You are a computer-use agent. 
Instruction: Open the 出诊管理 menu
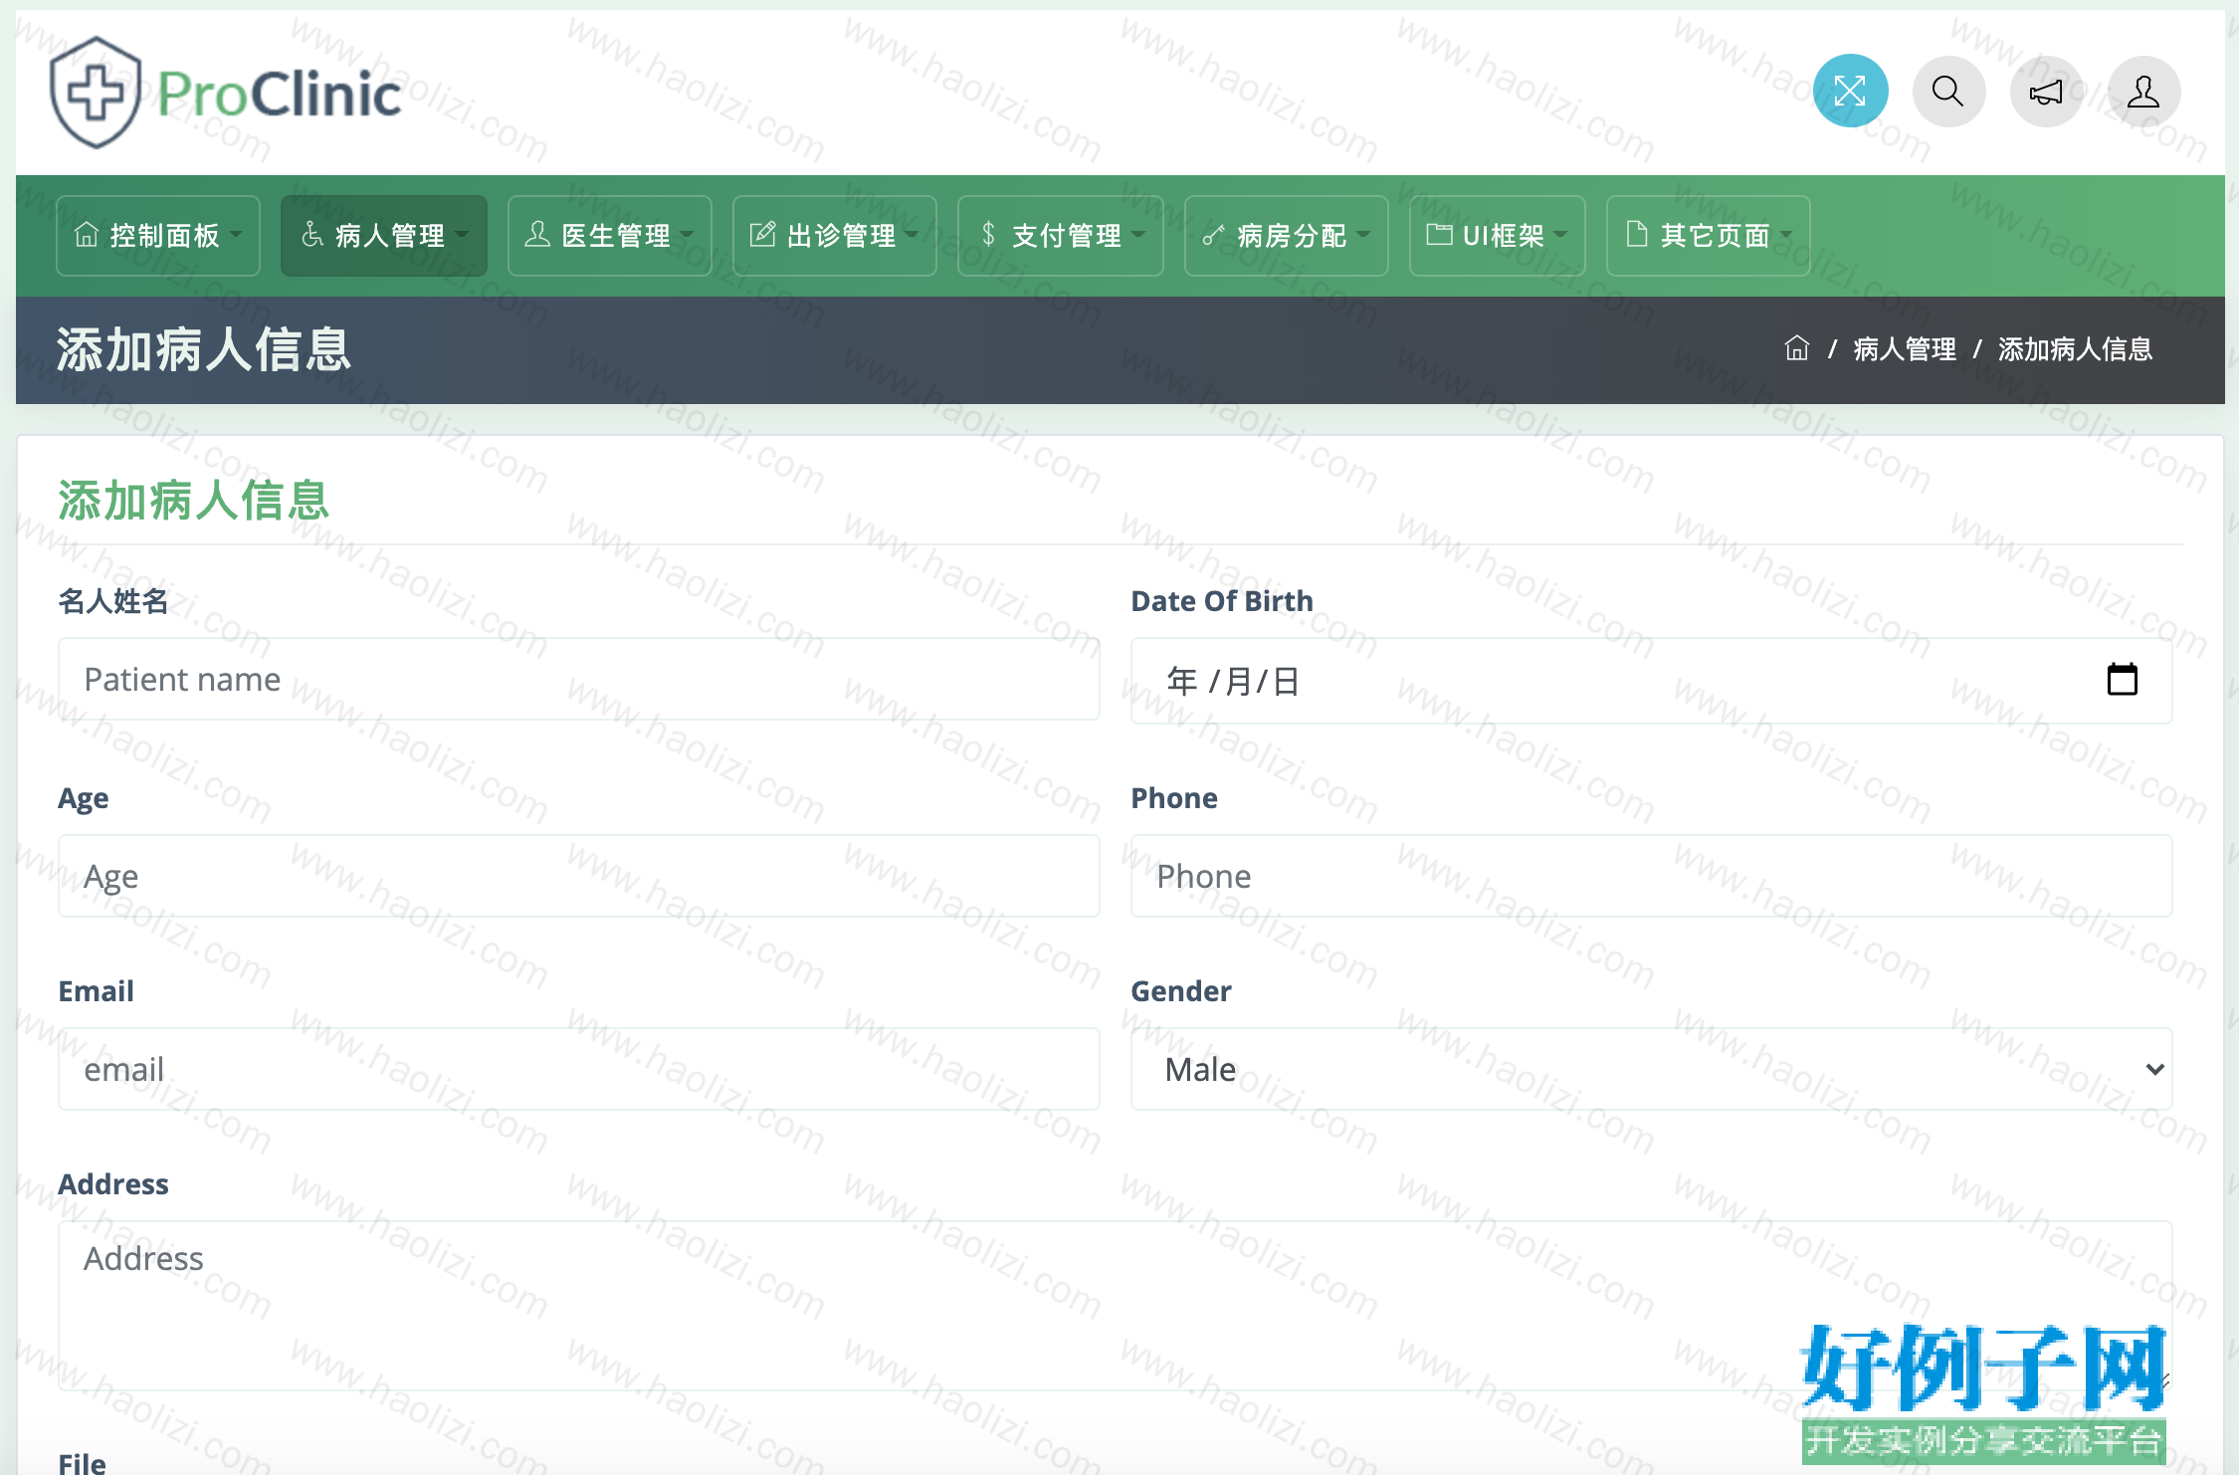(834, 236)
